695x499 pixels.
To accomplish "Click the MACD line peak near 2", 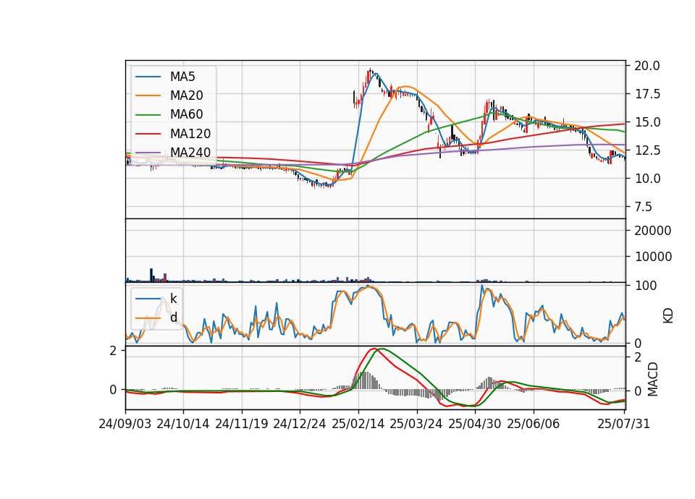I will [374, 349].
